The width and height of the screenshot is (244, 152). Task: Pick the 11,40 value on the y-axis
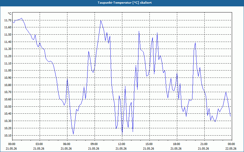(x=8, y=42)
